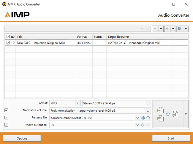Viewport: 193px width, 144px height.
Task: Toggle the Normalize volume checkbox
Action: point(6,110)
